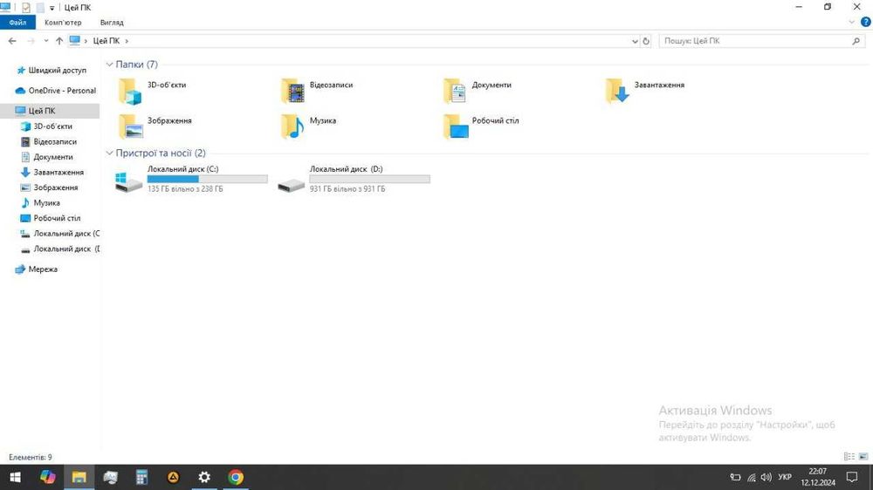
Task: Select Робочий стіл in the sidebar tree
Action: click(57, 218)
